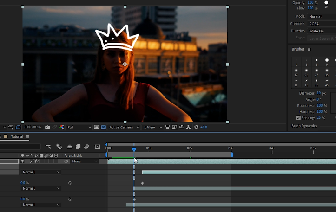
Task: Click the paint Opacity 100 value
Action: click(x=310, y=3)
